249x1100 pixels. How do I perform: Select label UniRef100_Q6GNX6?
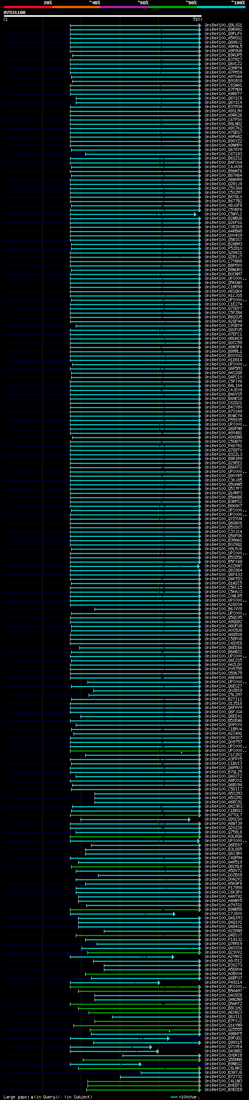223,523
